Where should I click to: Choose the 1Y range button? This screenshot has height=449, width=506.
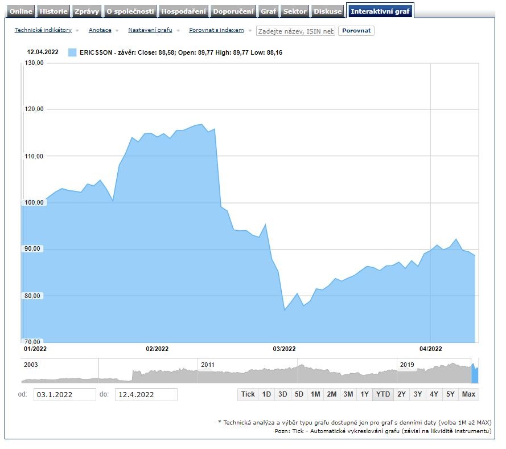(365, 394)
